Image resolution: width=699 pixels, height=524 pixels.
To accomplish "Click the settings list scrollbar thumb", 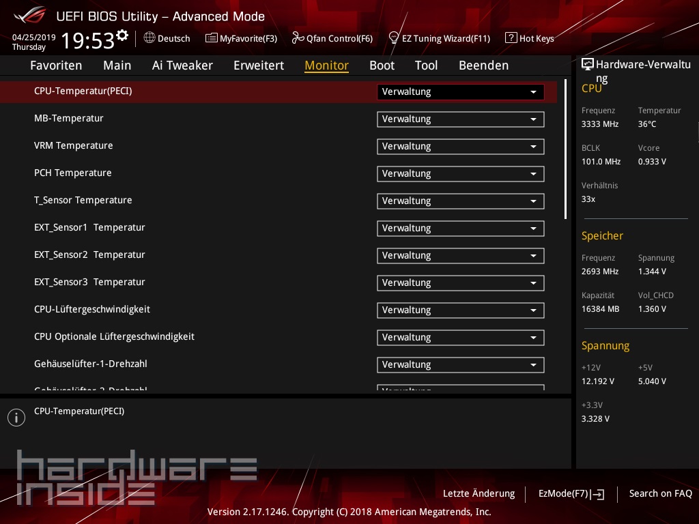I will tap(565, 149).
